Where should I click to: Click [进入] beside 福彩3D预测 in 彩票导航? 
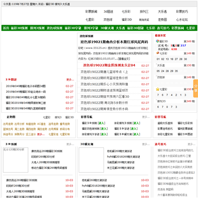click(x=102, y=123)
